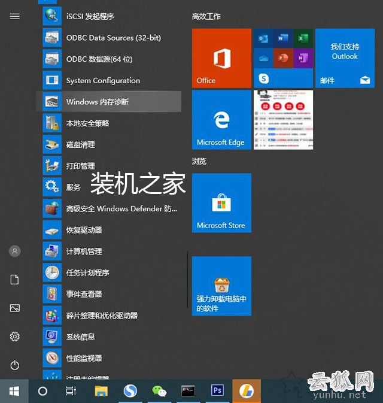Open 事件查看器 icon

click(x=52, y=294)
